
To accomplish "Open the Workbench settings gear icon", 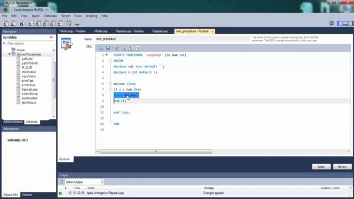I will pyautogui.click(x=331, y=23).
